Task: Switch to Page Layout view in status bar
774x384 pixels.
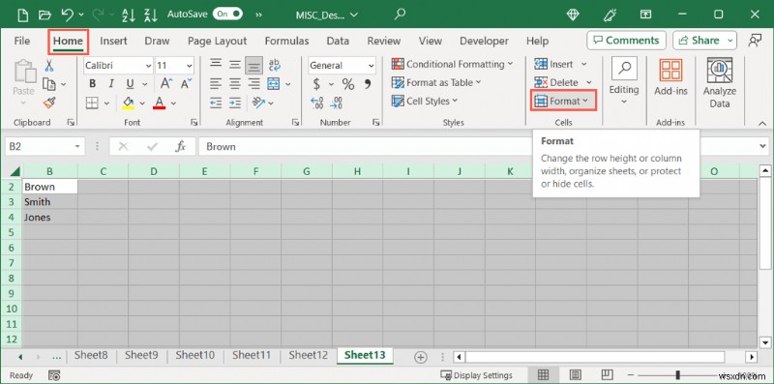Action: (575, 374)
